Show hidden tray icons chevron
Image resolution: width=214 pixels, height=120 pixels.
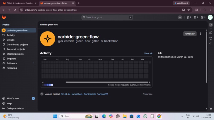[x=182, y=116]
